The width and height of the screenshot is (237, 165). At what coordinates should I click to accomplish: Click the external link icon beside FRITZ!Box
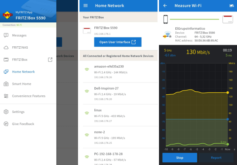(x=50, y=59)
